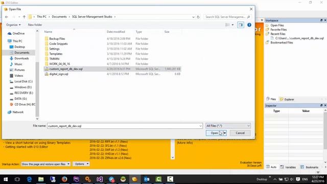Open Outlook from taskbar
This screenshot has height=184, width=327.
tap(147, 179)
